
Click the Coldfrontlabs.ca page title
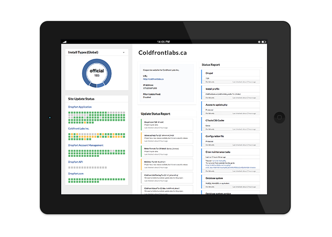162,53
